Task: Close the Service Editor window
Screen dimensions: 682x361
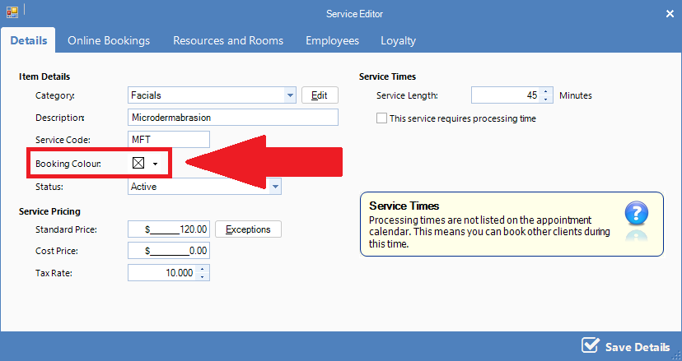Action: pyautogui.click(x=669, y=13)
